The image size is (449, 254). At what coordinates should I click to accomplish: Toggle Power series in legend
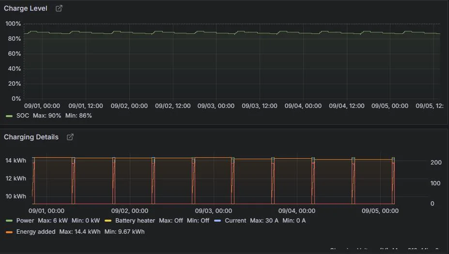(x=25, y=221)
